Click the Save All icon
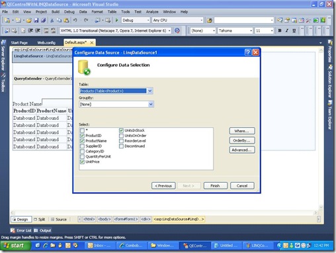 coord(44,21)
